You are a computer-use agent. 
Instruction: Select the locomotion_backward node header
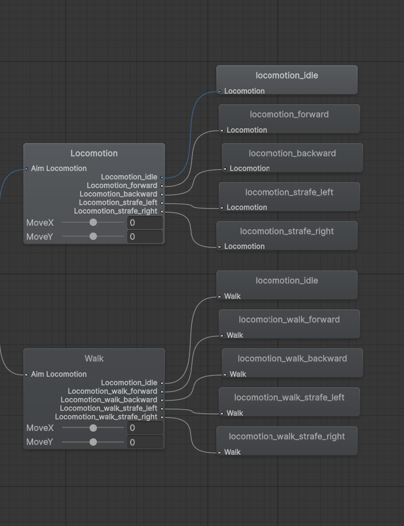[x=292, y=153]
